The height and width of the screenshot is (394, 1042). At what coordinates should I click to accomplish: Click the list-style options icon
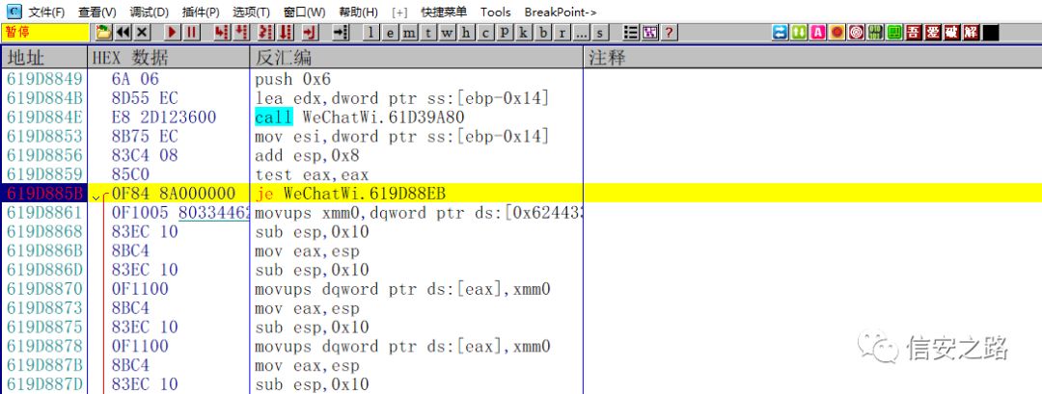631,32
